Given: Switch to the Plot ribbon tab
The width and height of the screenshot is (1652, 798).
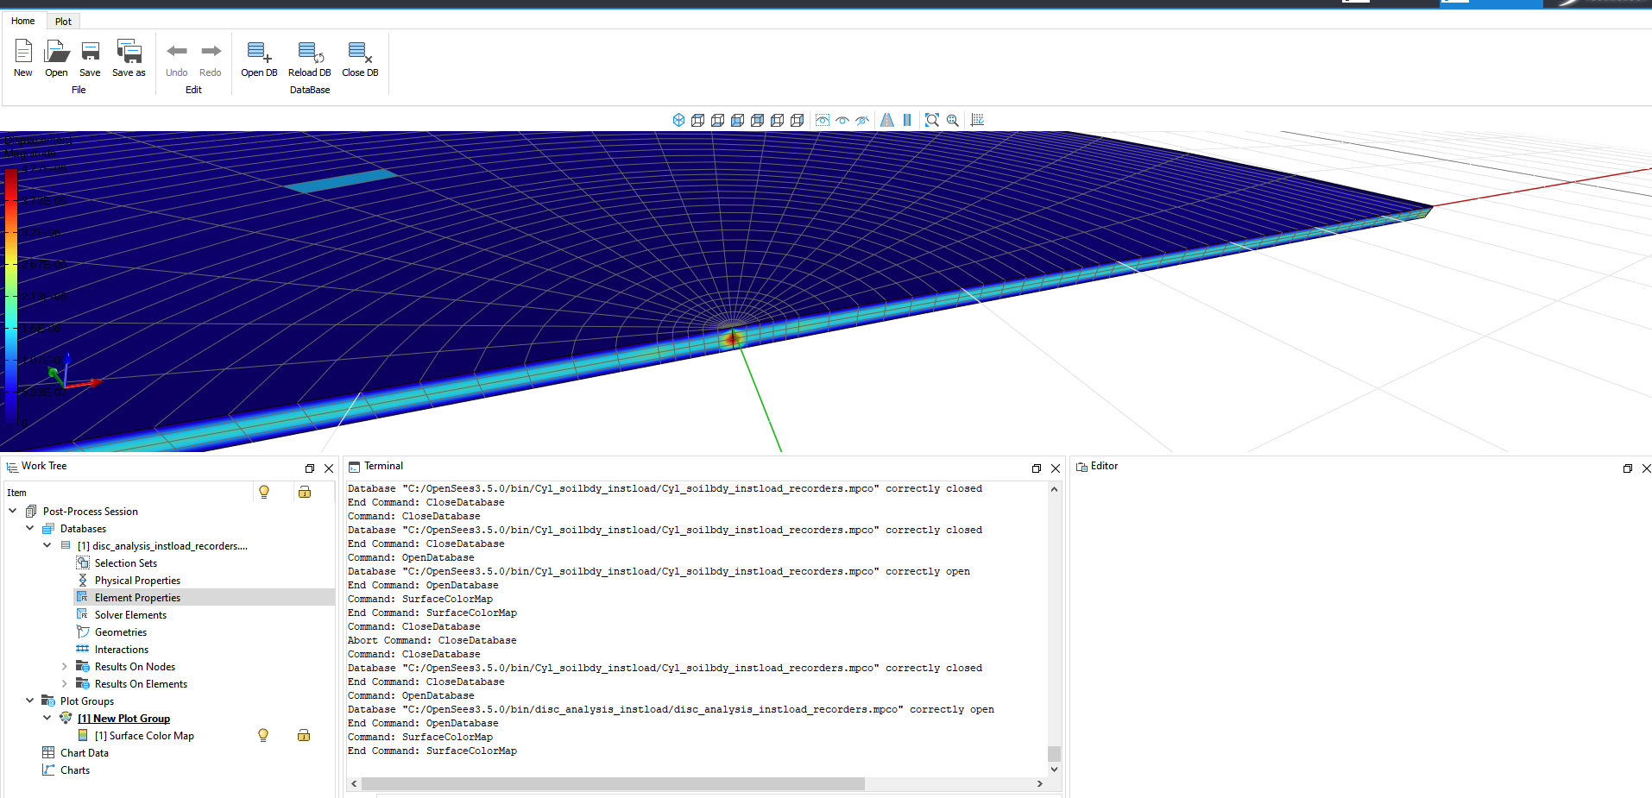Looking at the screenshot, I should tap(63, 22).
